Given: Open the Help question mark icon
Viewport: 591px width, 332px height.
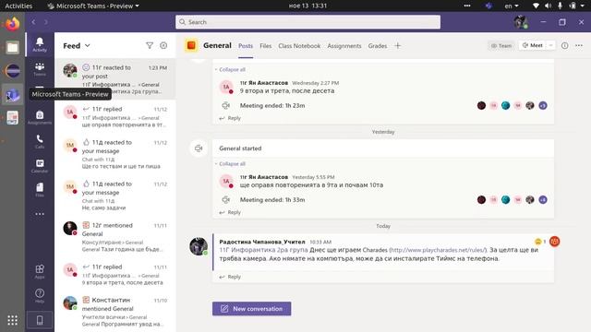Looking at the screenshot, I should coord(40,295).
